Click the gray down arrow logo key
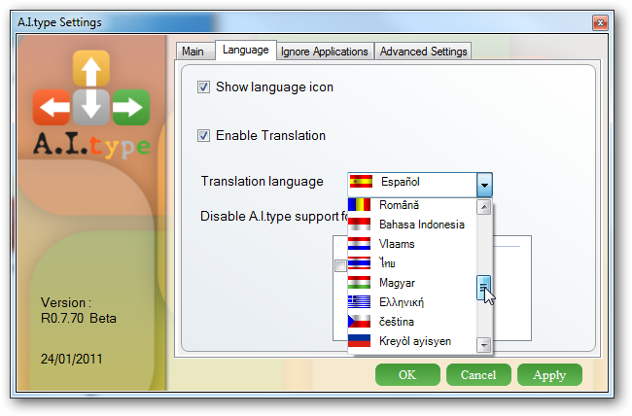Viewport: 632px width, 416px height. pos(91,107)
